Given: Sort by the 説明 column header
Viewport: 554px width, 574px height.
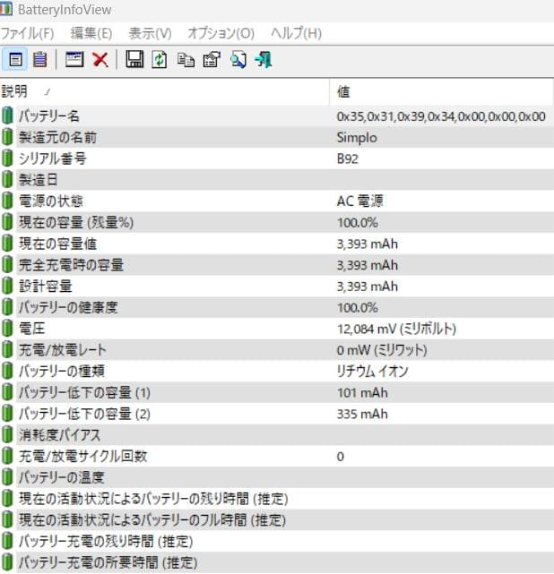Looking at the screenshot, I should coord(165,91).
